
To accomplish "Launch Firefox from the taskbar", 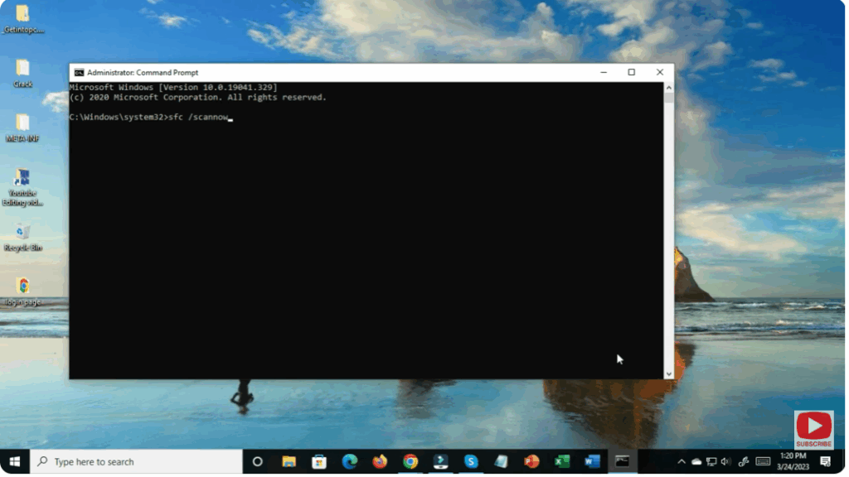I will point(380,461).
